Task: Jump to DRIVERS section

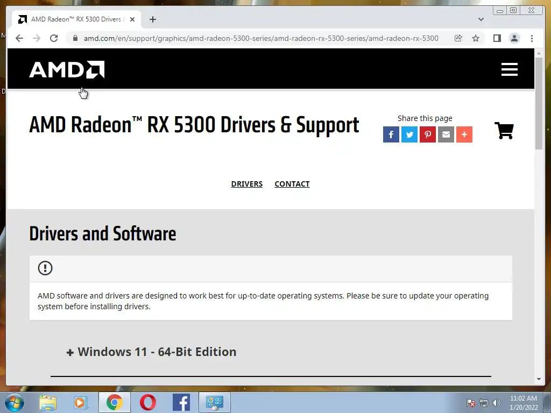Action: click(x=246, y=184)
